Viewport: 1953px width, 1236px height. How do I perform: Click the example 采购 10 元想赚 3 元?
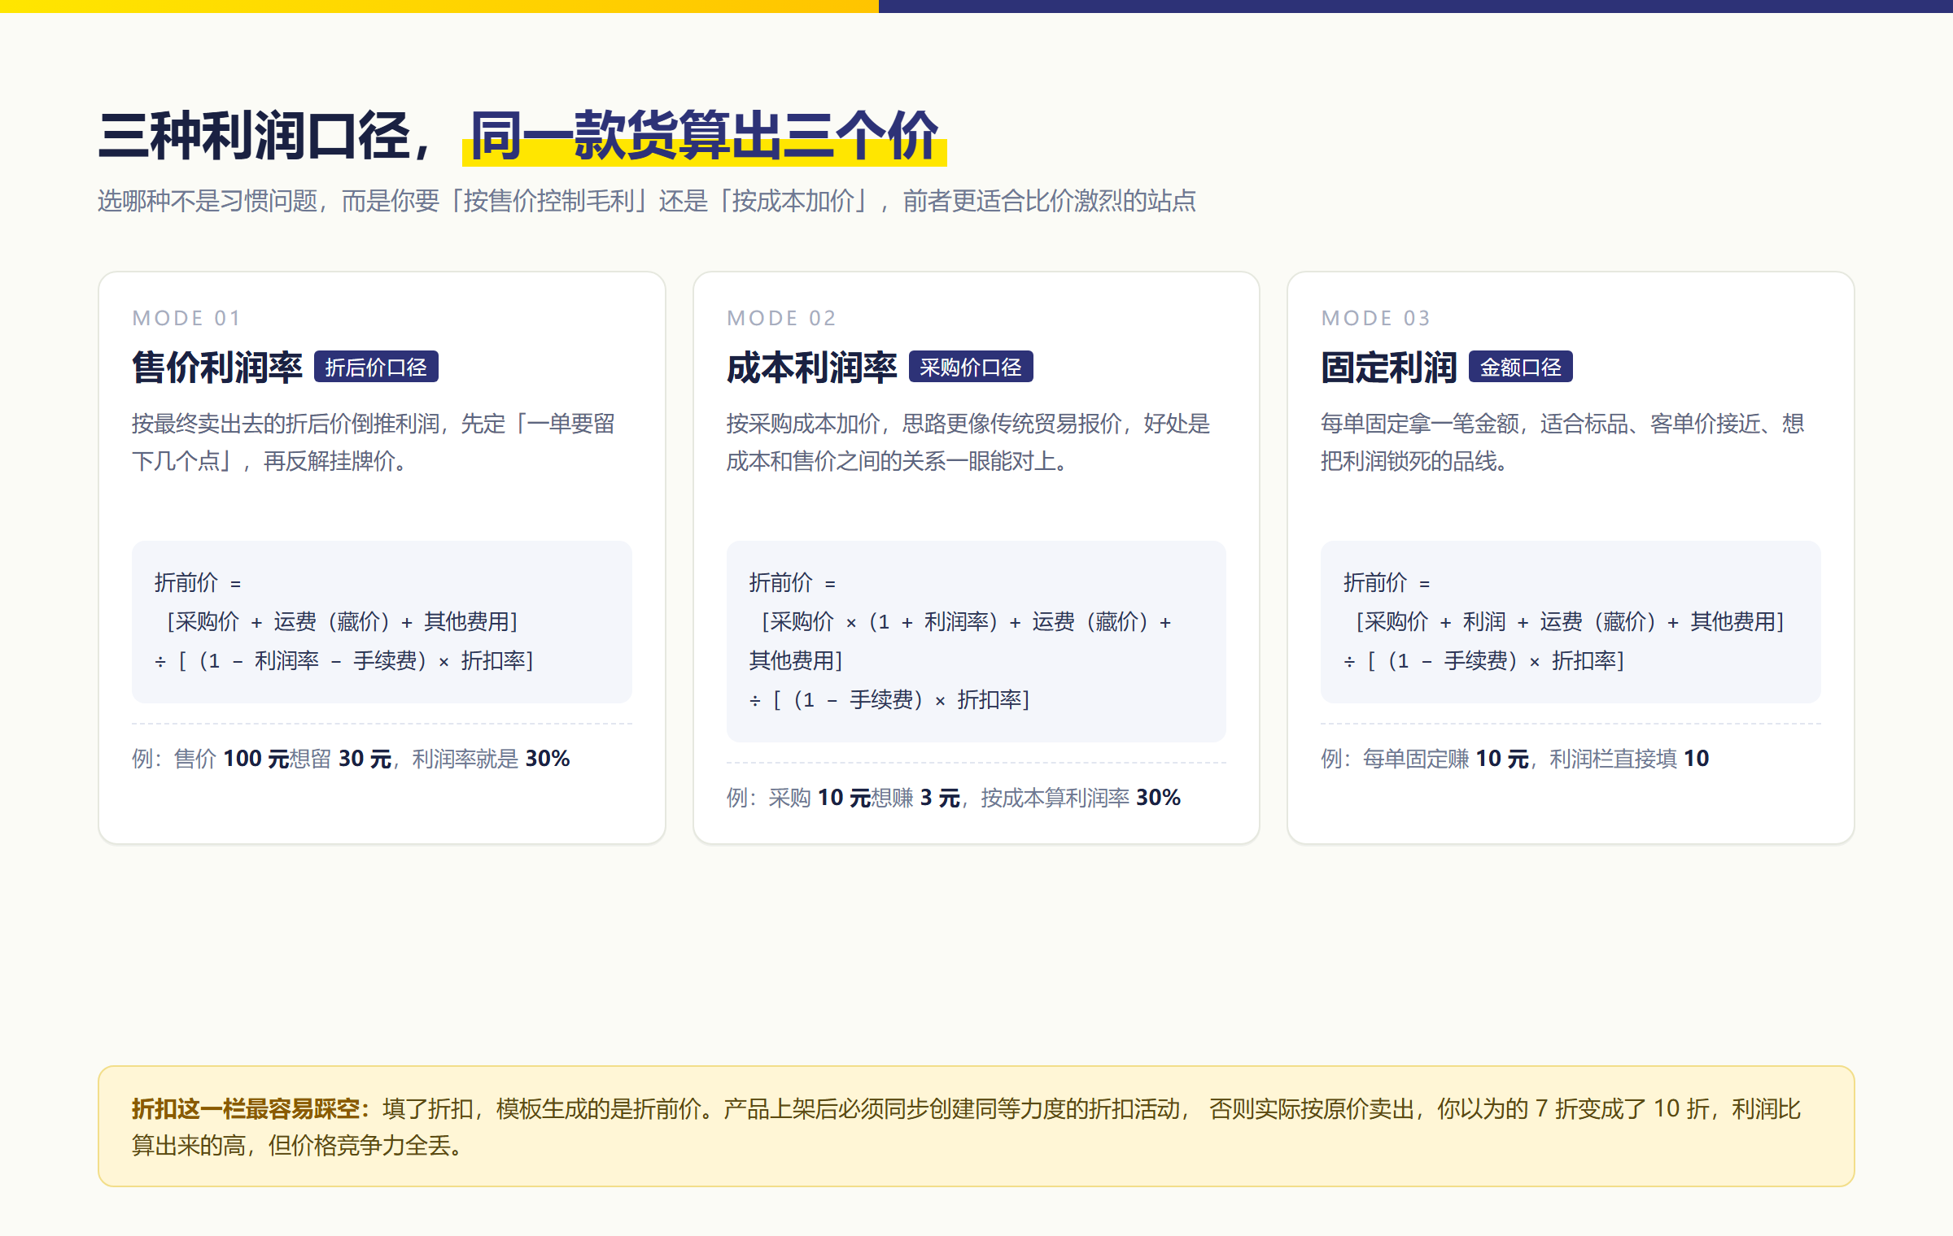point(954,798)
